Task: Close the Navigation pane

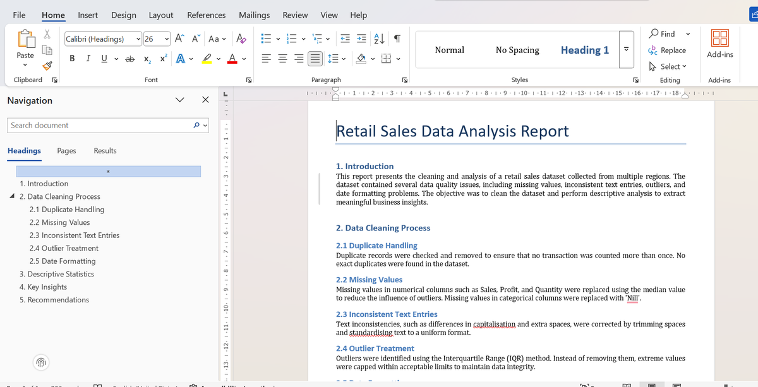Action: pos(205,100)
